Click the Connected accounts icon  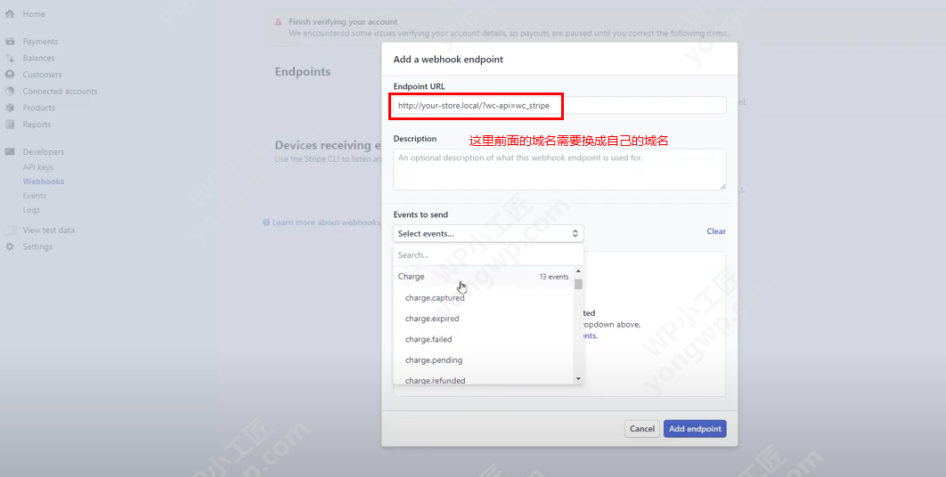pos(10,92)
